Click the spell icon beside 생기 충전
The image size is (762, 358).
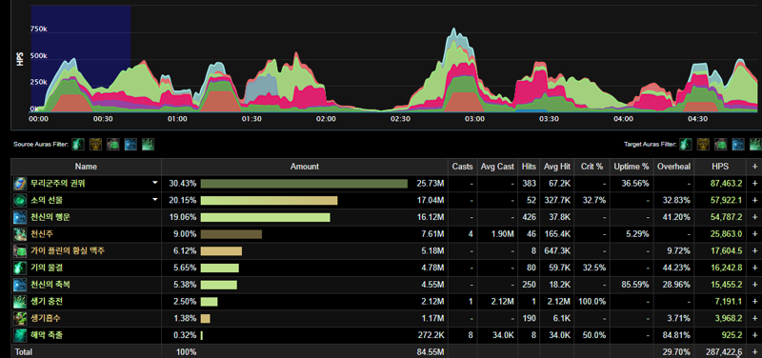tap(20, 302)
